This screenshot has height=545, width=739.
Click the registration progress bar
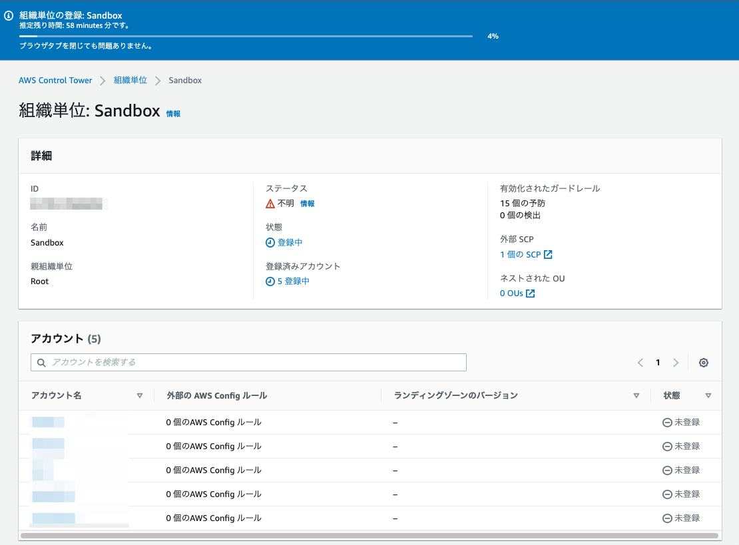[246, 36]
